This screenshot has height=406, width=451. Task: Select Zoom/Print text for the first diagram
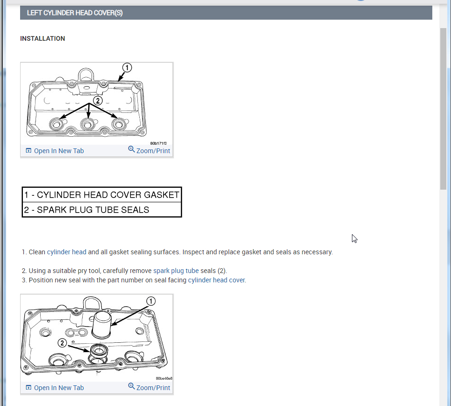(153, 151)
